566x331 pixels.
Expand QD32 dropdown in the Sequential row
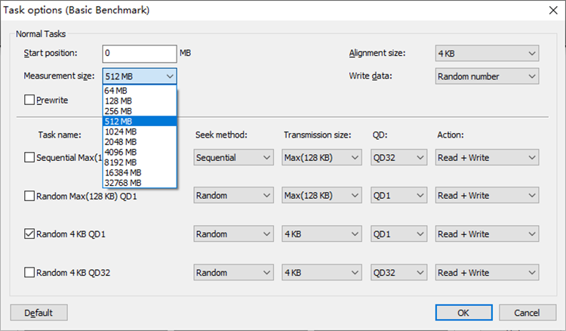(x=398, y=157)
